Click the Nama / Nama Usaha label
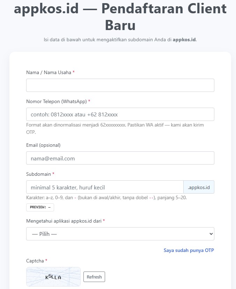Viewport: 236px width, 289px height. pyautogui.click(x=49, y=72)
